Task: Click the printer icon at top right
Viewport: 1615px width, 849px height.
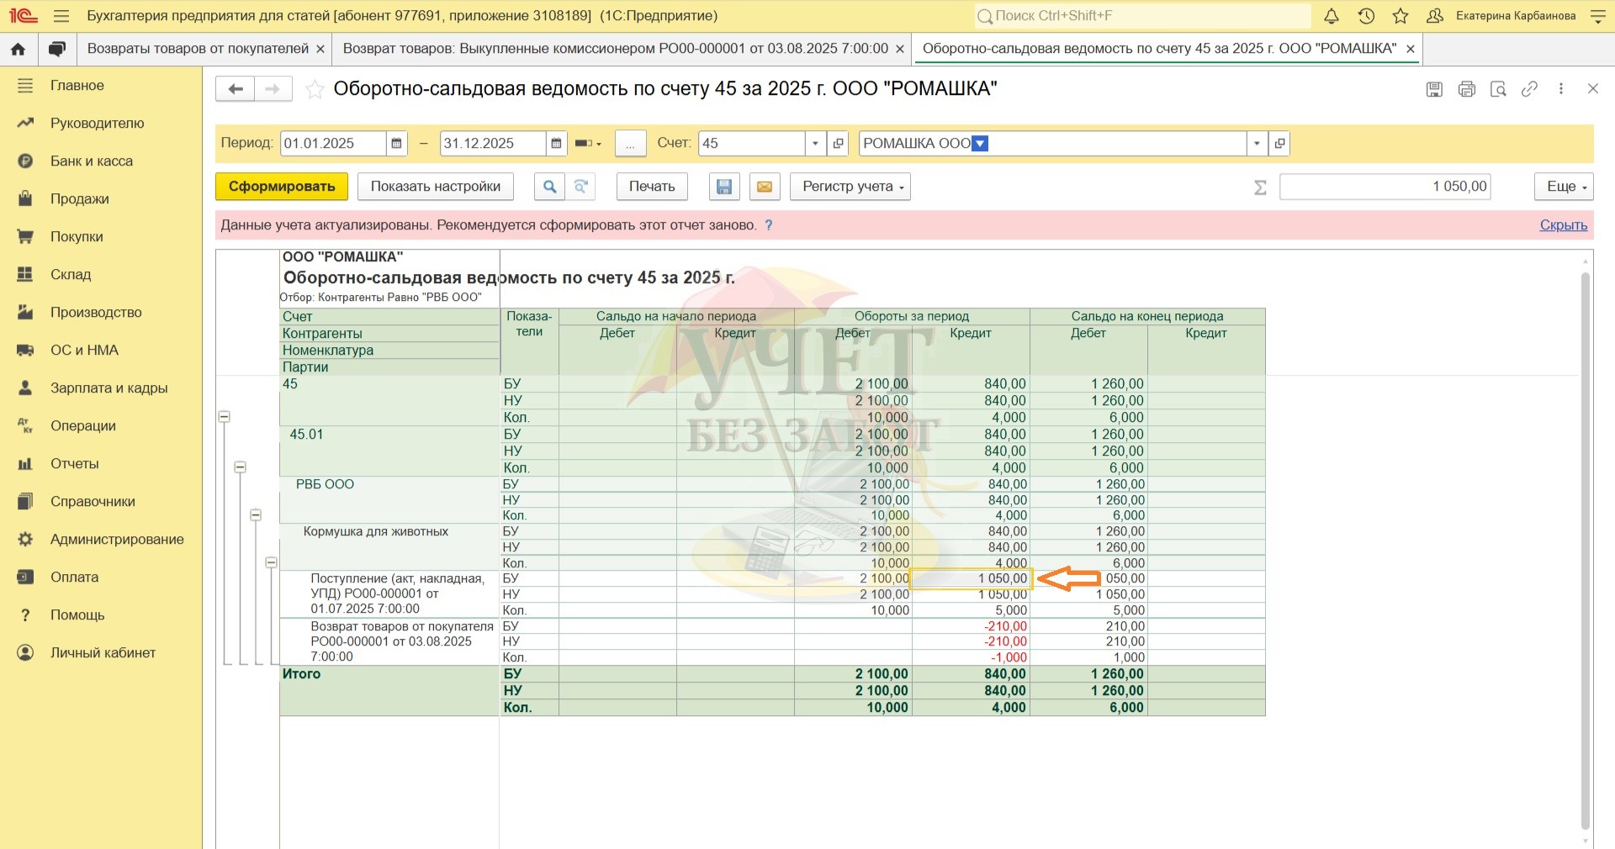Action: pos(1467,89)
